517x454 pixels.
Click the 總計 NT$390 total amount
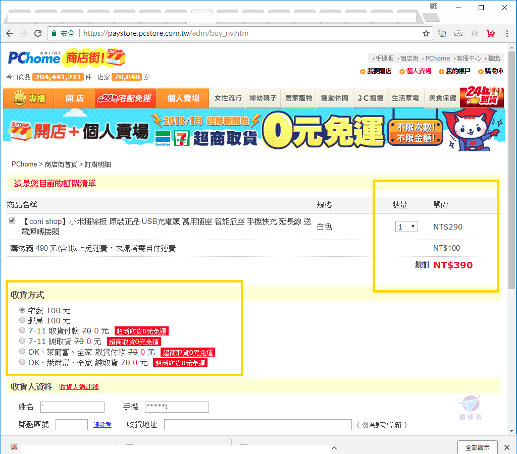444,265
